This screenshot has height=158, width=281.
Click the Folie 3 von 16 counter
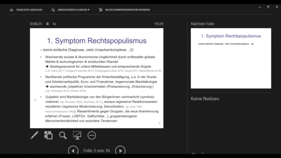click(x=97, y=150)
